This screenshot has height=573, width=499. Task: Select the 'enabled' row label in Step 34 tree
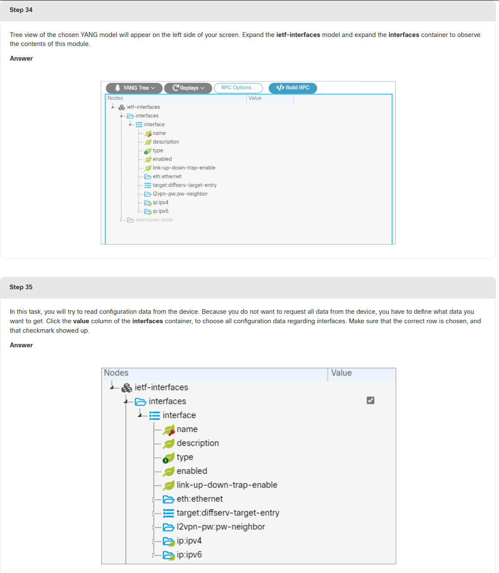162,159
